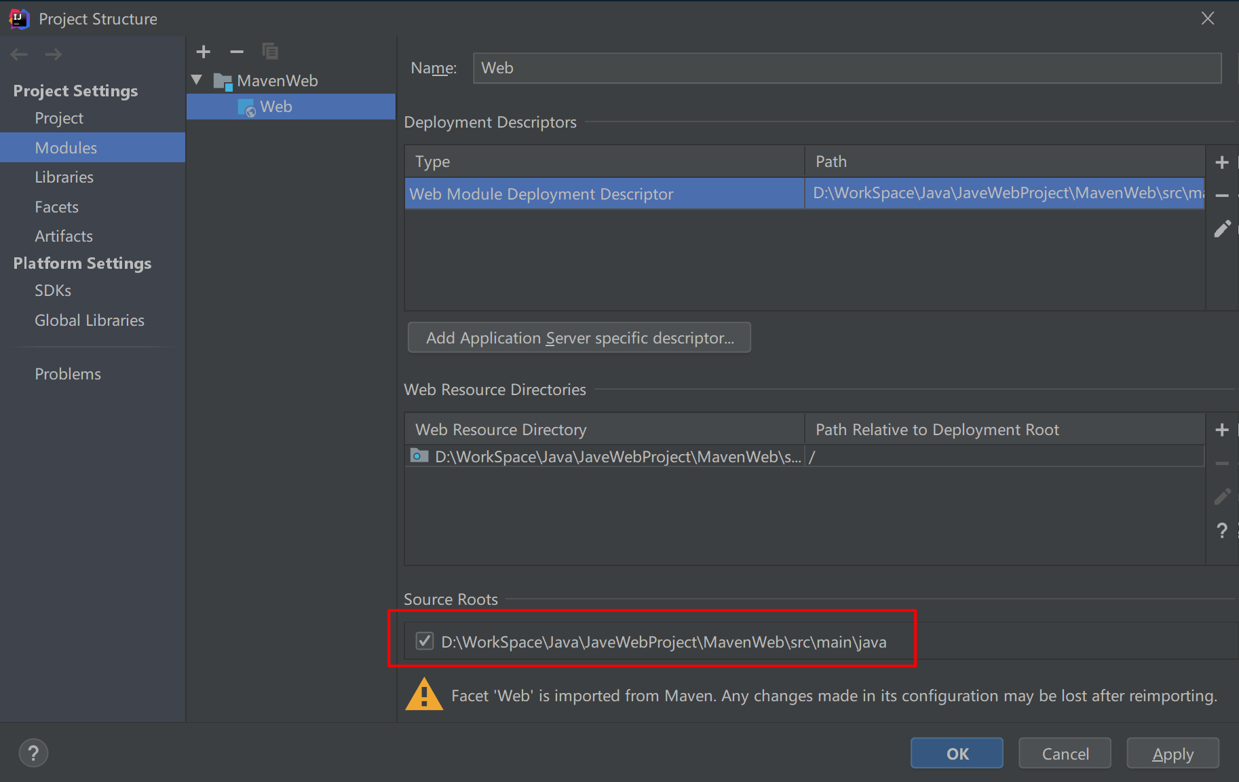Click the MavenWeb module folder icon
This screenshot has height=782, width=1239.
(x=223, y=81)
